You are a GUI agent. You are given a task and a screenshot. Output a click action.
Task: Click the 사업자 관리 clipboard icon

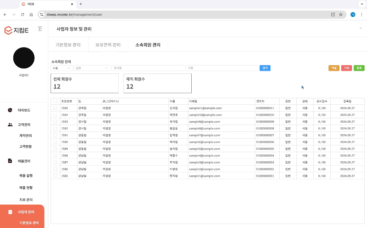click(10, 212)
